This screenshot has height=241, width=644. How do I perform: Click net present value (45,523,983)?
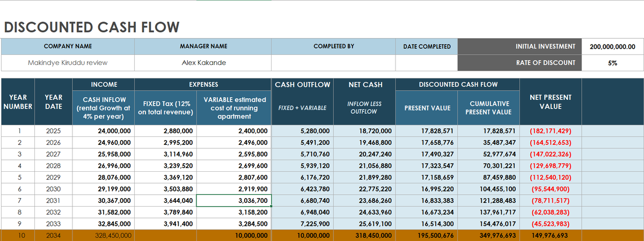[551, 224]
